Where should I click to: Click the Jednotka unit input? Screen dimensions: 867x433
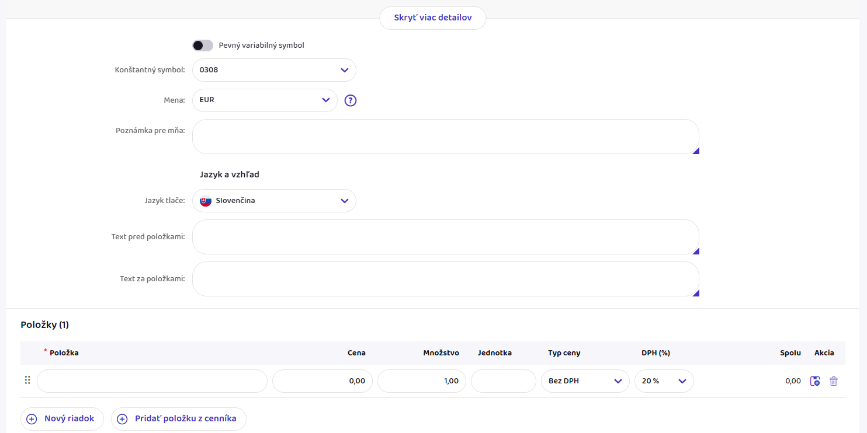coord(503,381)
